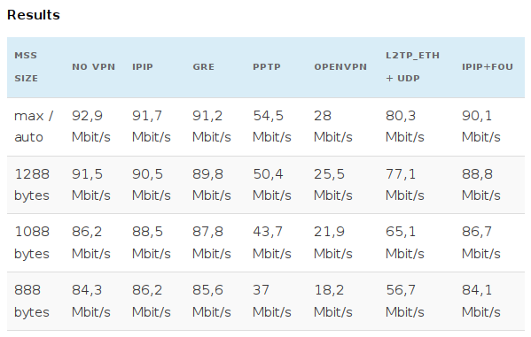Select the 1088 bytes row label

coord(32,242)
